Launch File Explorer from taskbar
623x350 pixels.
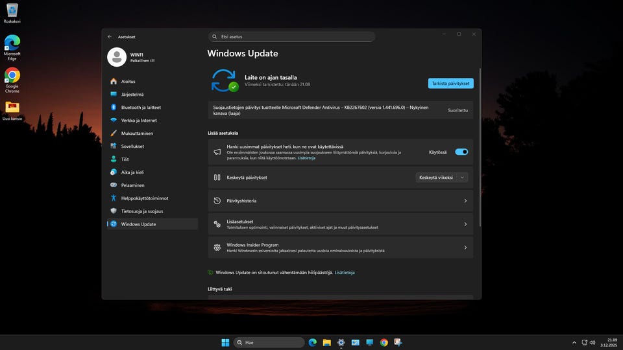coord(327,342)
